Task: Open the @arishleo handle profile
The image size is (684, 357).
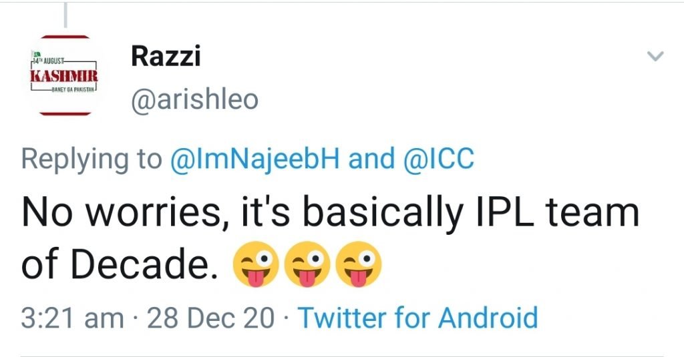Action: pos(194,100)
